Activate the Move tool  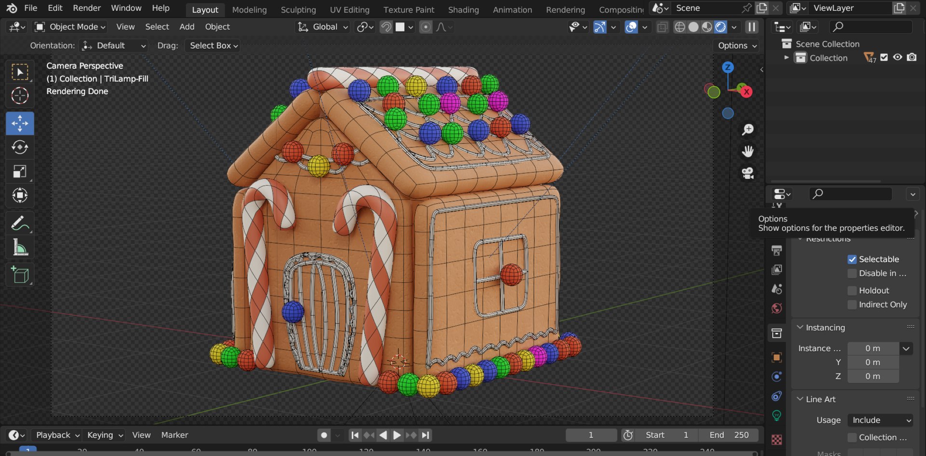(20, 123)
